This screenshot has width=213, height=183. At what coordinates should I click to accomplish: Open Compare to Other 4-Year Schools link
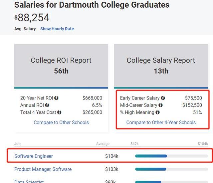[161, 122]
